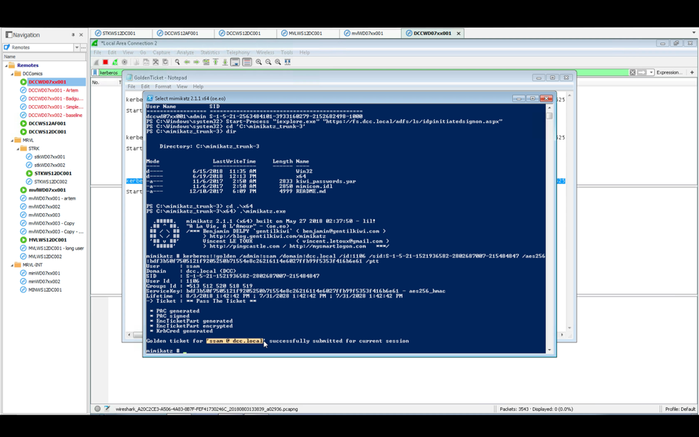Open the display filter bookmark icon
Screen dimensions: 699x437
(x=95, y=72)
